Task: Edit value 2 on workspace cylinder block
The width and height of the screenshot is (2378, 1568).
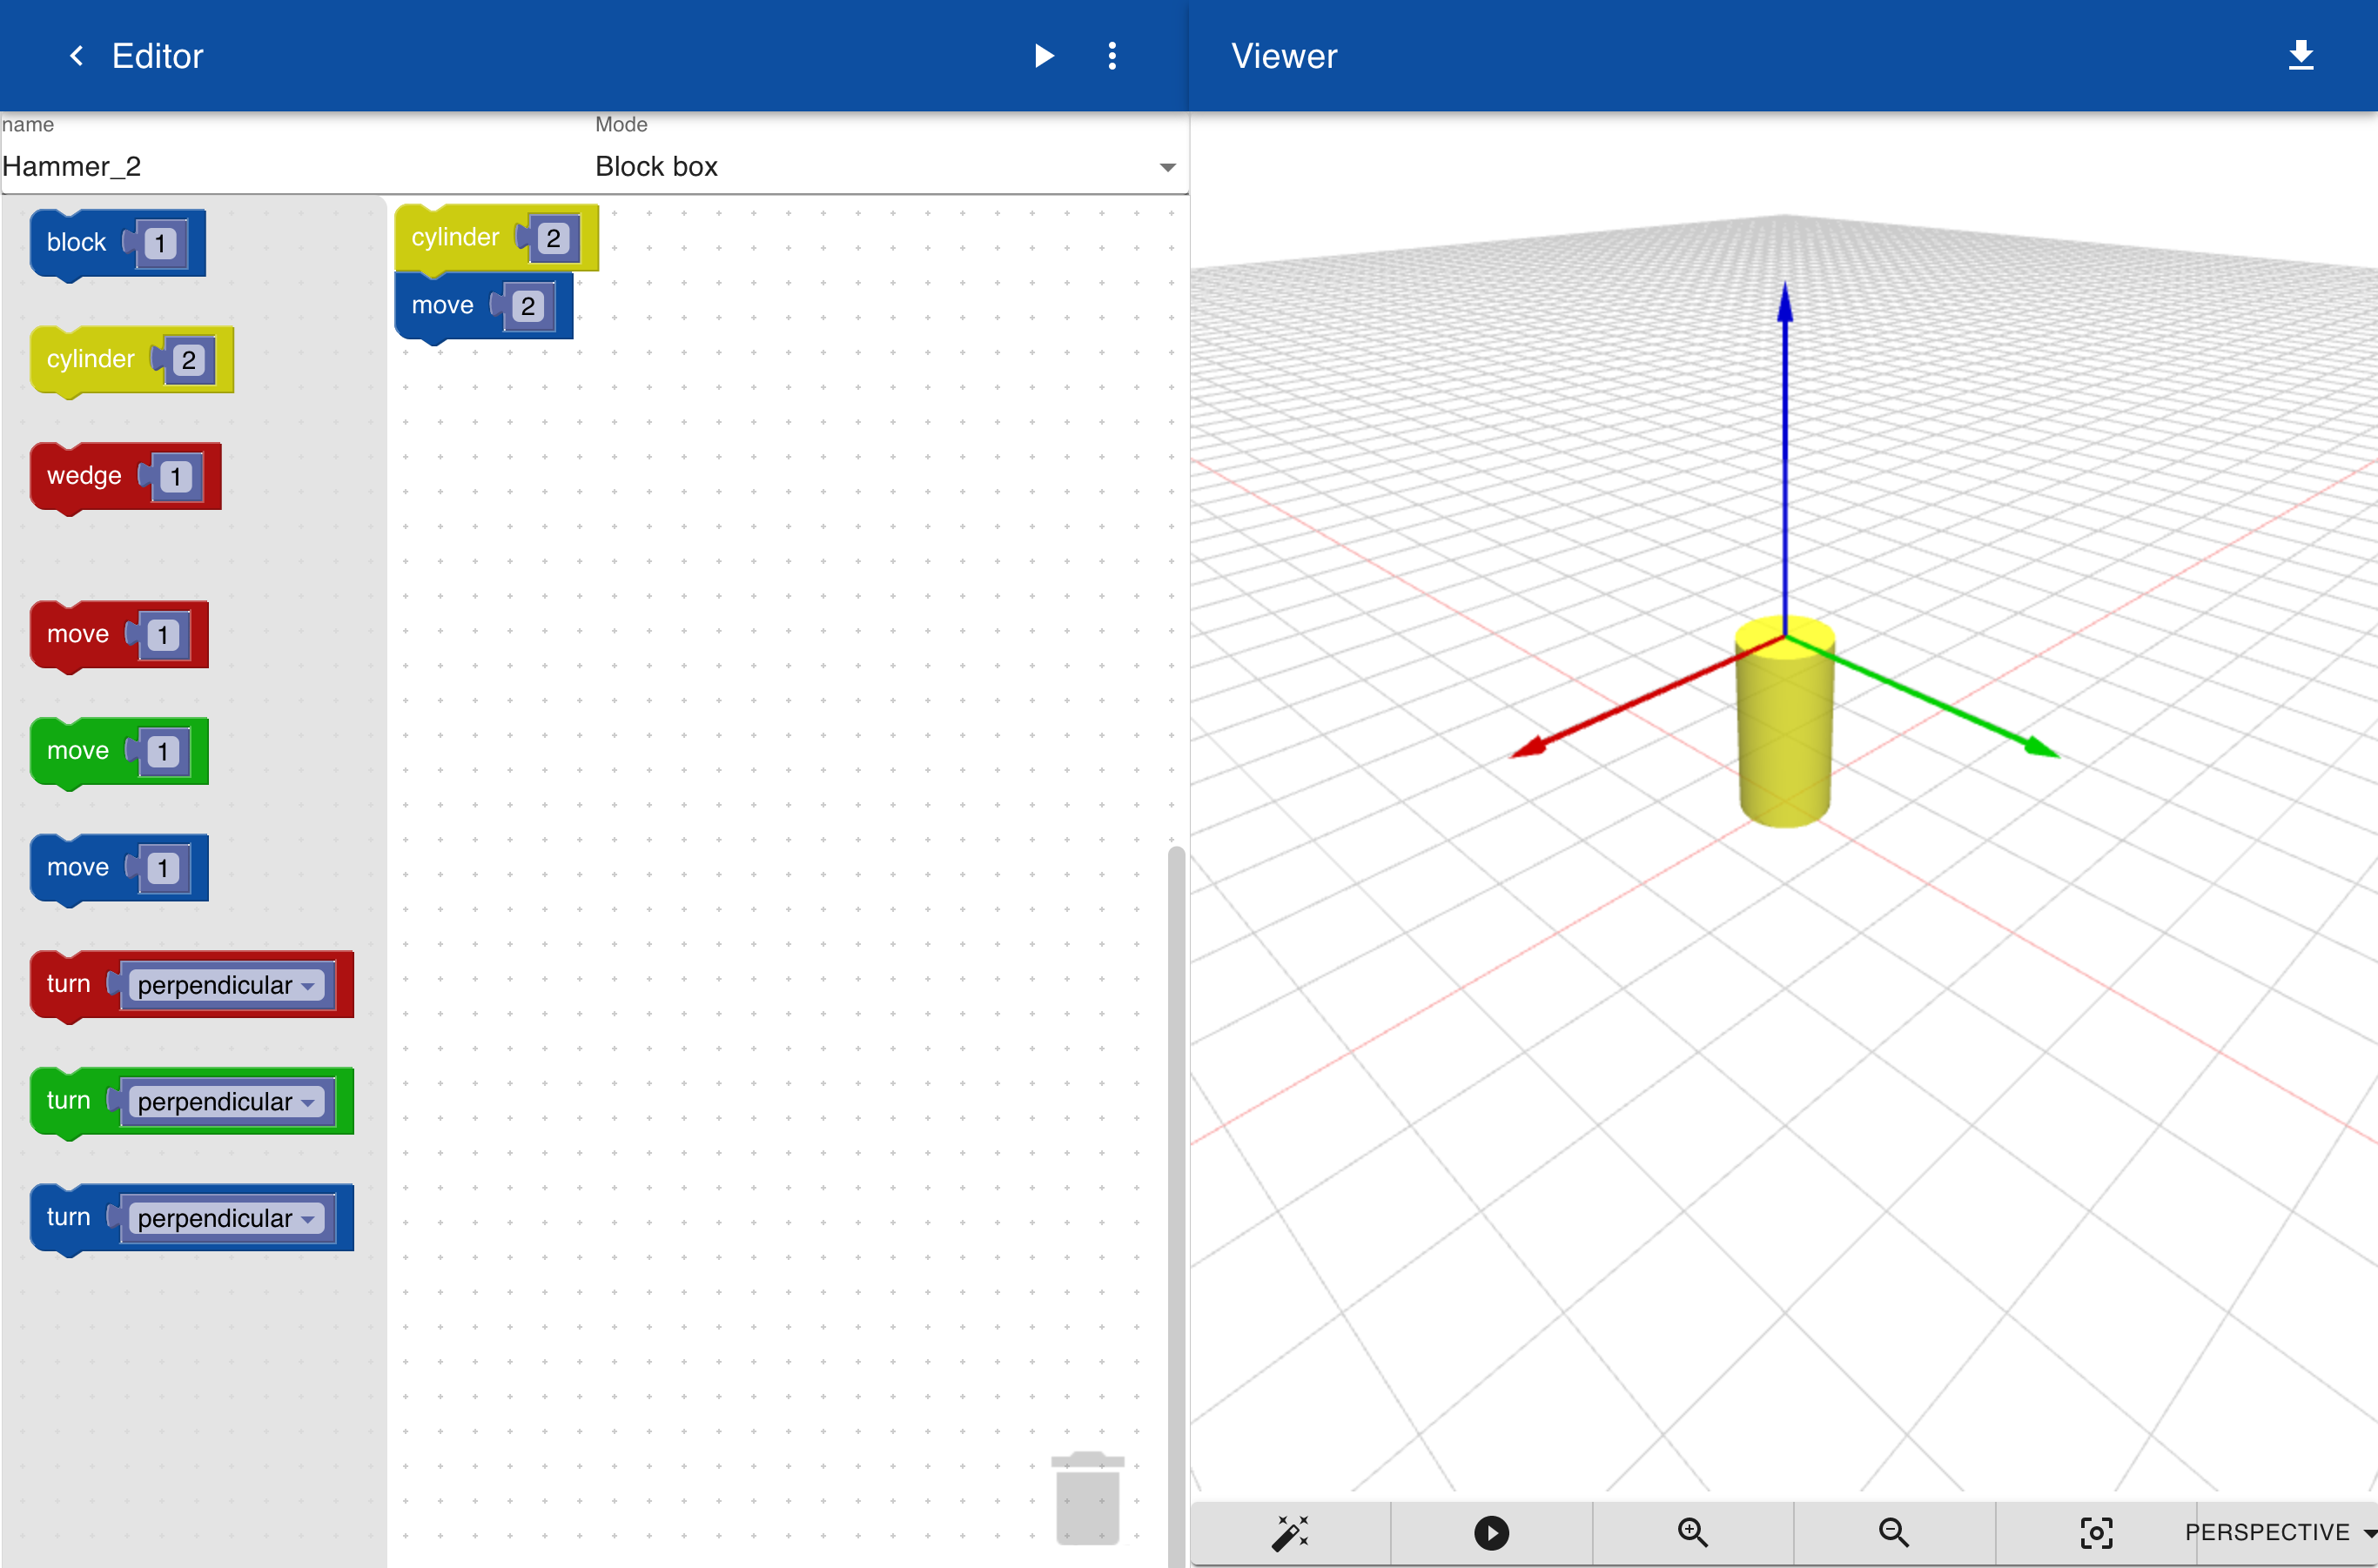Action: (554, 238)
